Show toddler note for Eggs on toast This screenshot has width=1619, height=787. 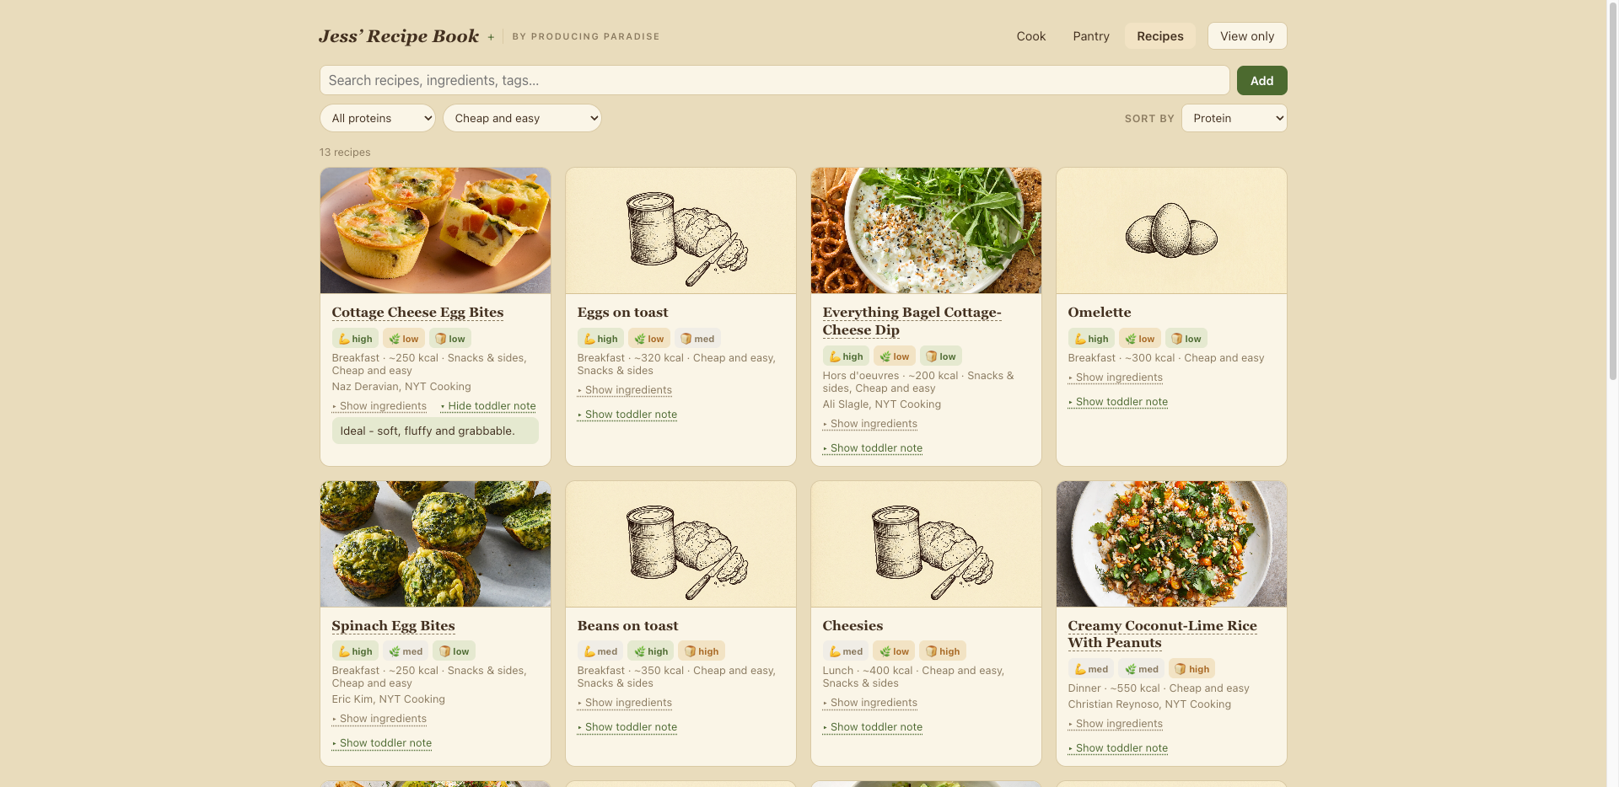point(627,415)
